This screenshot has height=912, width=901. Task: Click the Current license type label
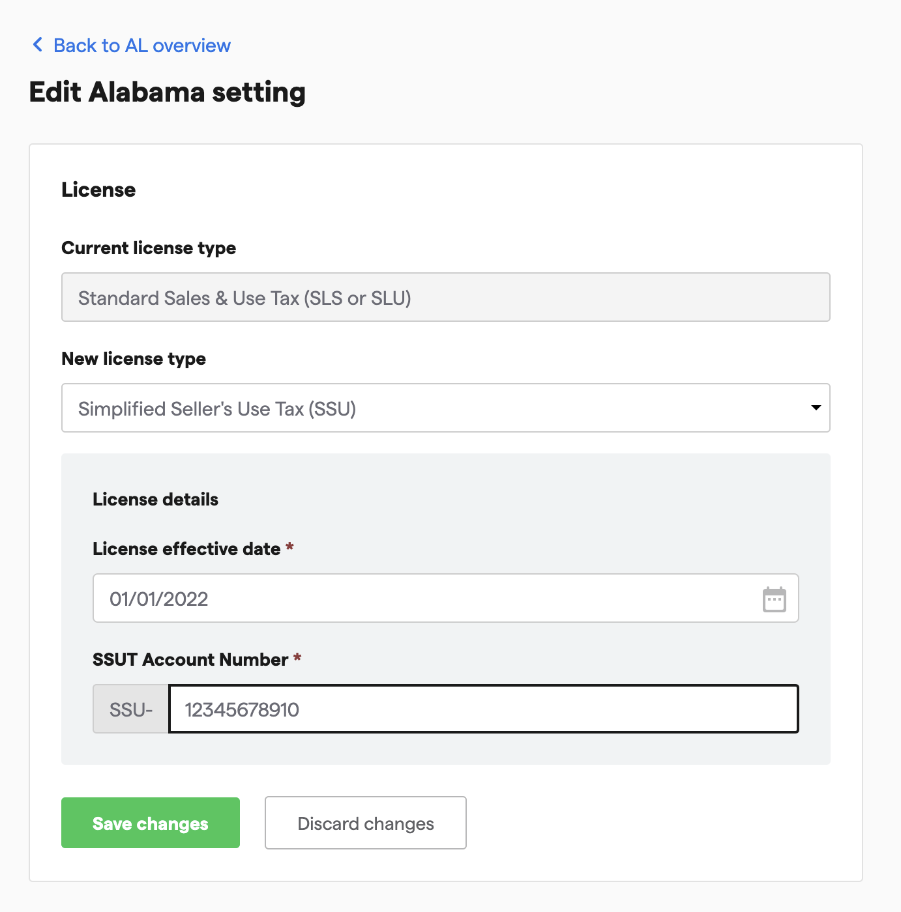tap(149, 248)
